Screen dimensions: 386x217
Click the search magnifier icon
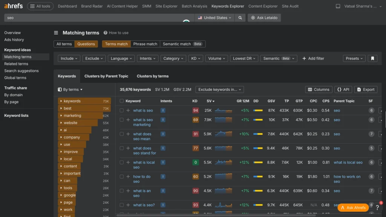tap(240, 18)
